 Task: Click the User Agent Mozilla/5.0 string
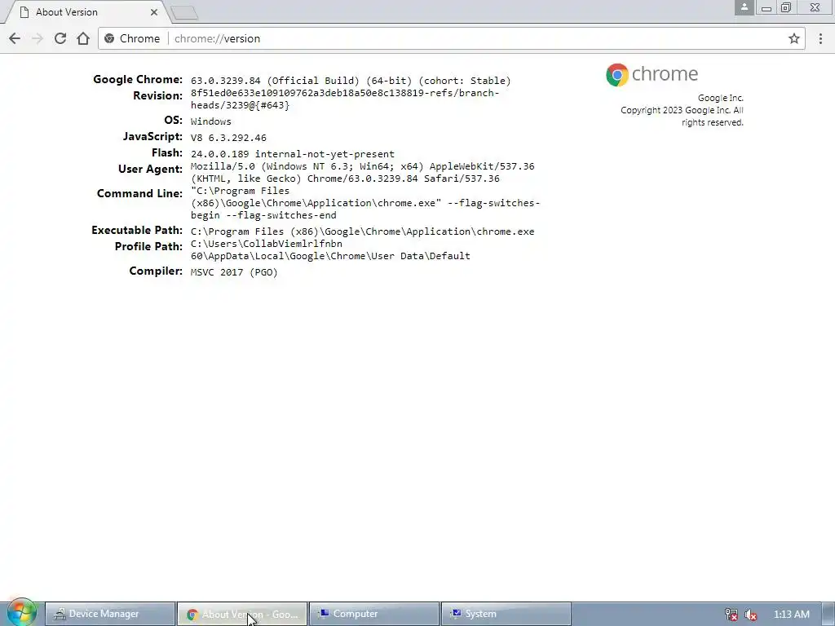(x=363, y=173)
